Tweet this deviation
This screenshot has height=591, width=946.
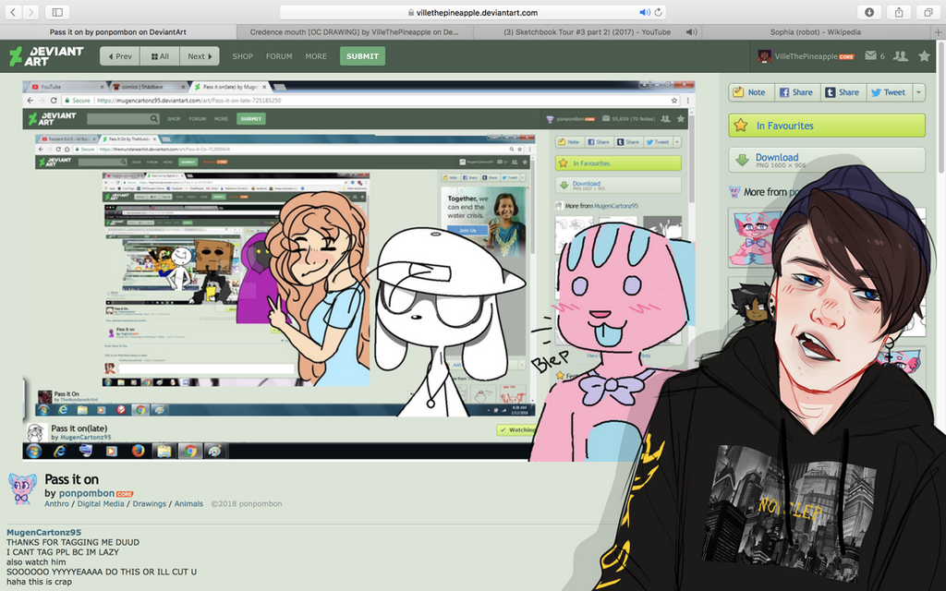click(x=890, y=92)
